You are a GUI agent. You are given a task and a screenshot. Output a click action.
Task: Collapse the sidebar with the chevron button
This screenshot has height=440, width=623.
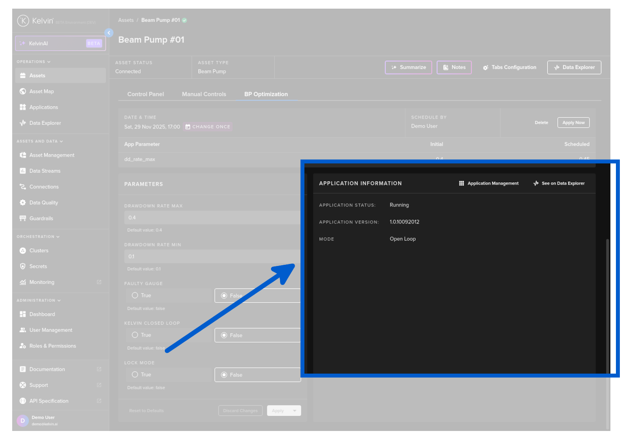(109, 33)
